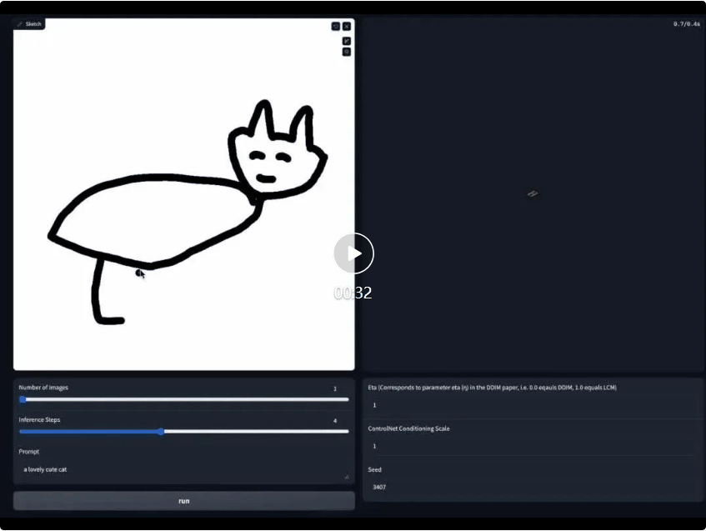
Task: Click the Inference Steps value box
Action: (x=335, y=421)
